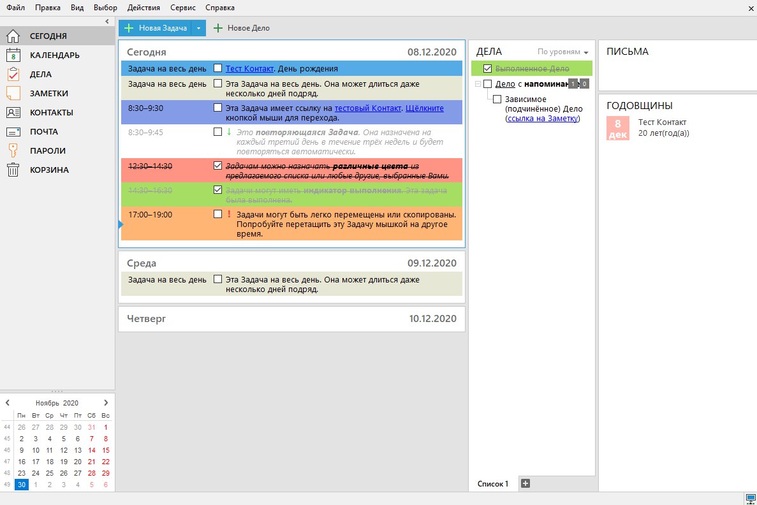Select the orange 17:00–19:00 task row
The width and height of the screenshot is (757, 505).
(291, 224)
